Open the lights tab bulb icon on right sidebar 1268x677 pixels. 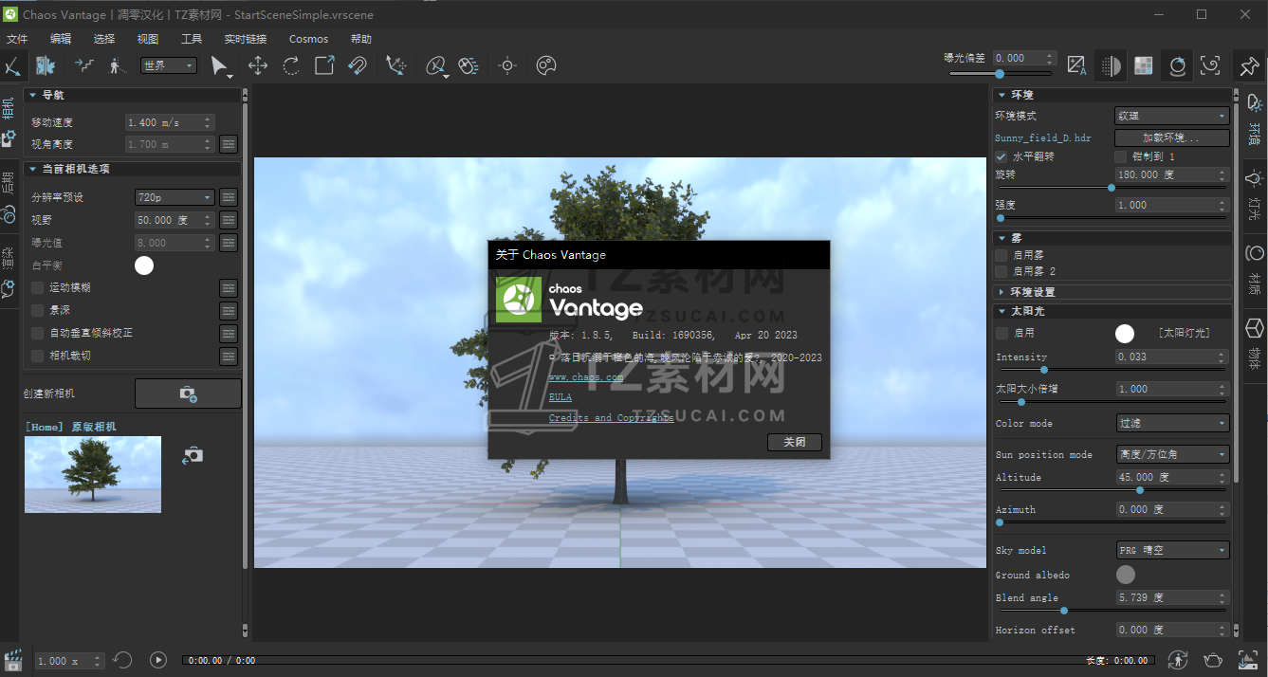click(x=1255, y=176)
